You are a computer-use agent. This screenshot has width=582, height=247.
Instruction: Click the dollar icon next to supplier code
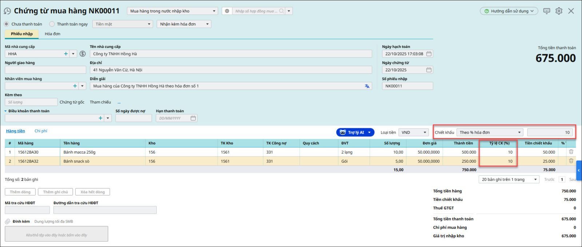(83, 54)
